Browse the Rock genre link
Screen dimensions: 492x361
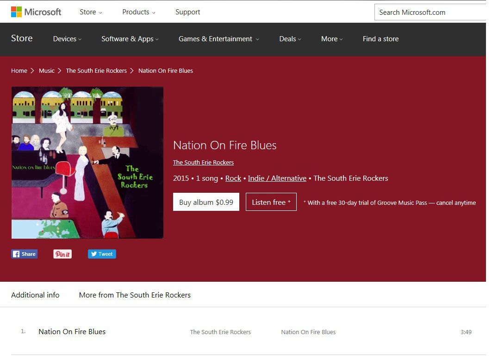[233, 178]
